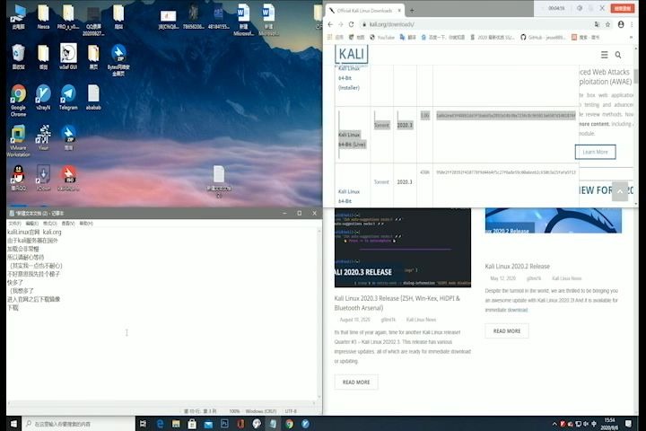646x431 pixels.
Task: Open the GitHub bookmark in bookmarks bar
Action: [543, 37]
